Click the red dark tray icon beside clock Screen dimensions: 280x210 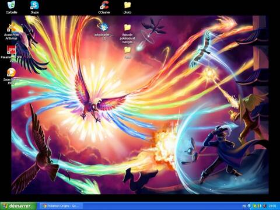point(264,206)
